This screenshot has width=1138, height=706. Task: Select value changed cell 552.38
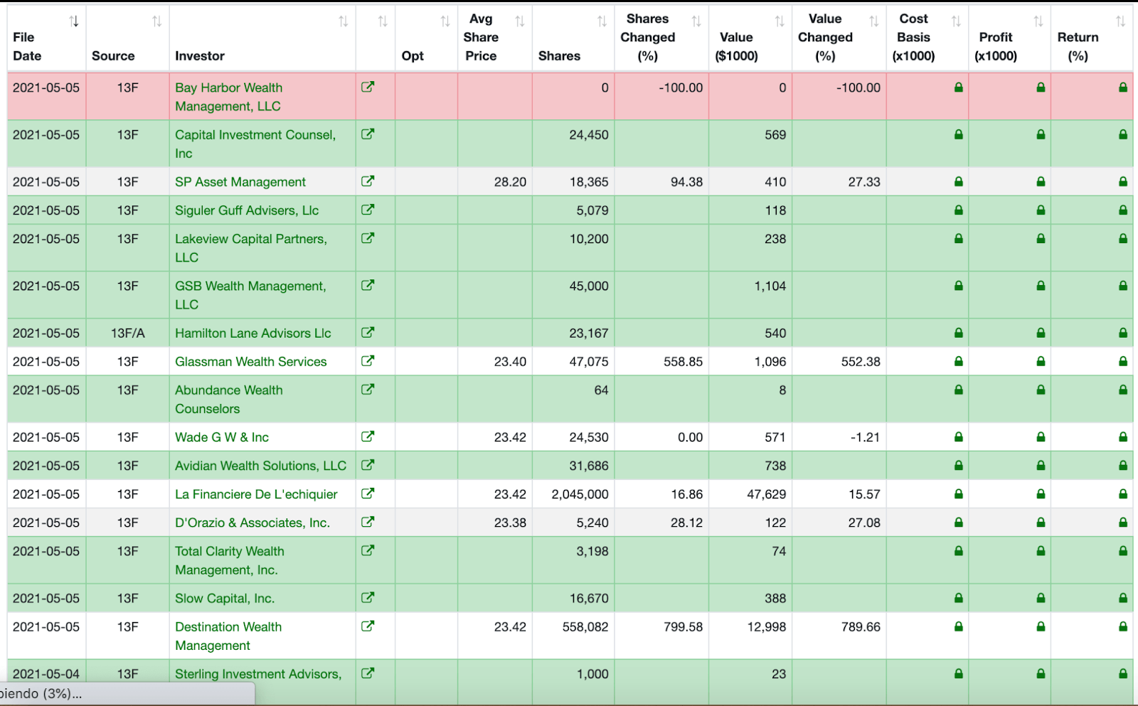pos(861,361)
